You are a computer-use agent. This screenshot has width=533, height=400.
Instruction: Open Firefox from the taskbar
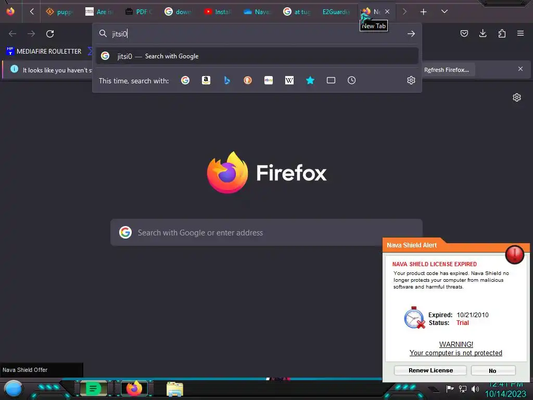click(x=134, y=389)
